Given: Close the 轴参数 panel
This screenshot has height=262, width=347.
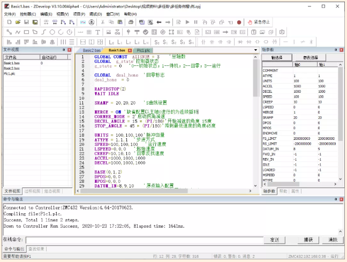Looking at the screenshot, I should coord(342,50).
